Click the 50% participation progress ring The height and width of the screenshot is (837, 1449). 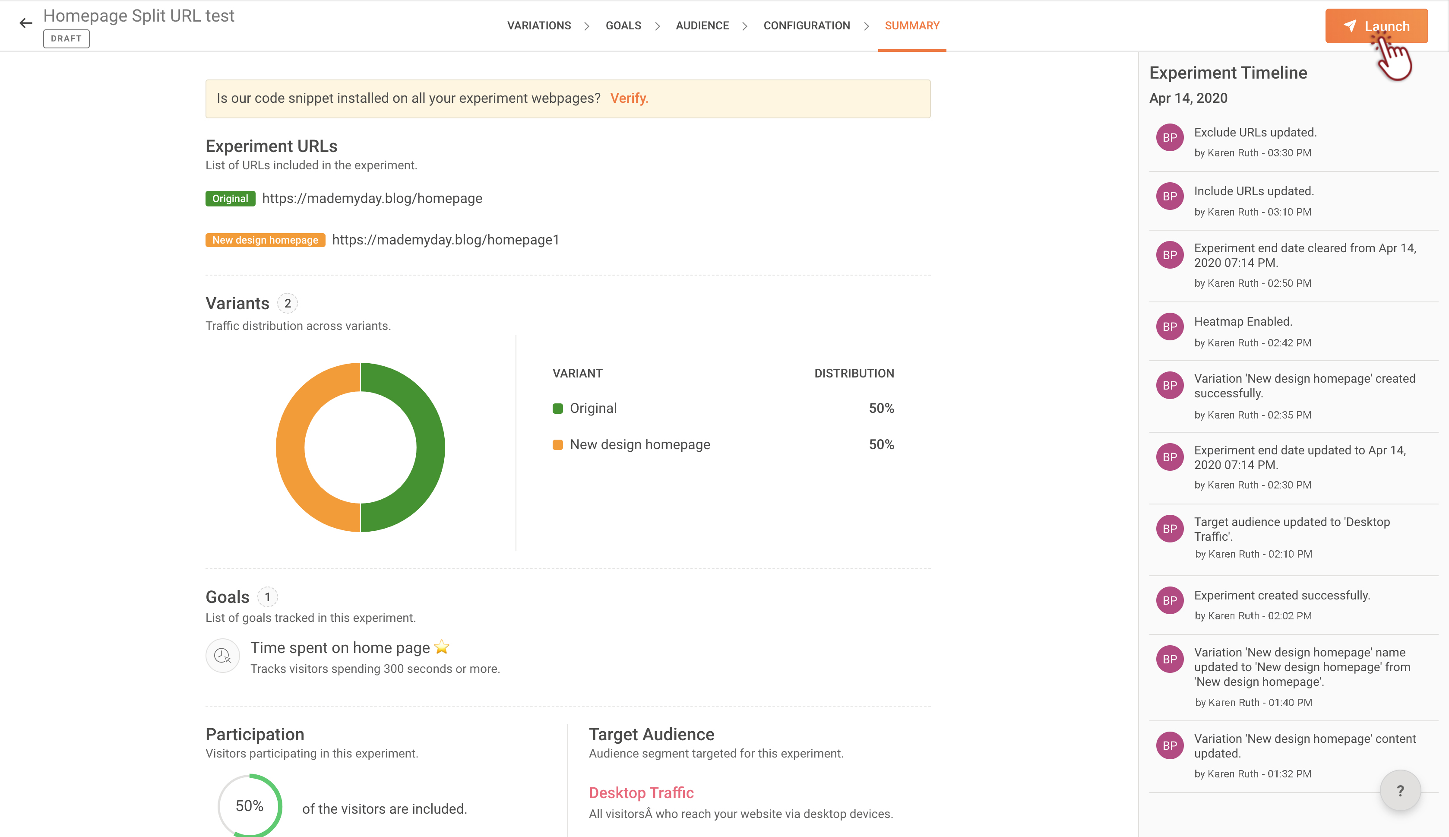tap(250, 805)
